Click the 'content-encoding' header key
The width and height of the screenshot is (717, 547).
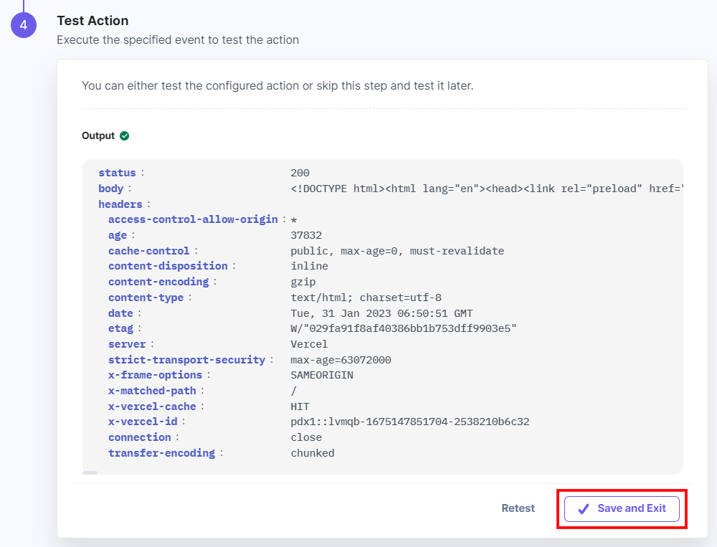(158, 282)
